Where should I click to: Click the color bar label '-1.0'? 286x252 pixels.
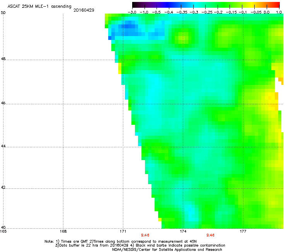tap(144, 12)
